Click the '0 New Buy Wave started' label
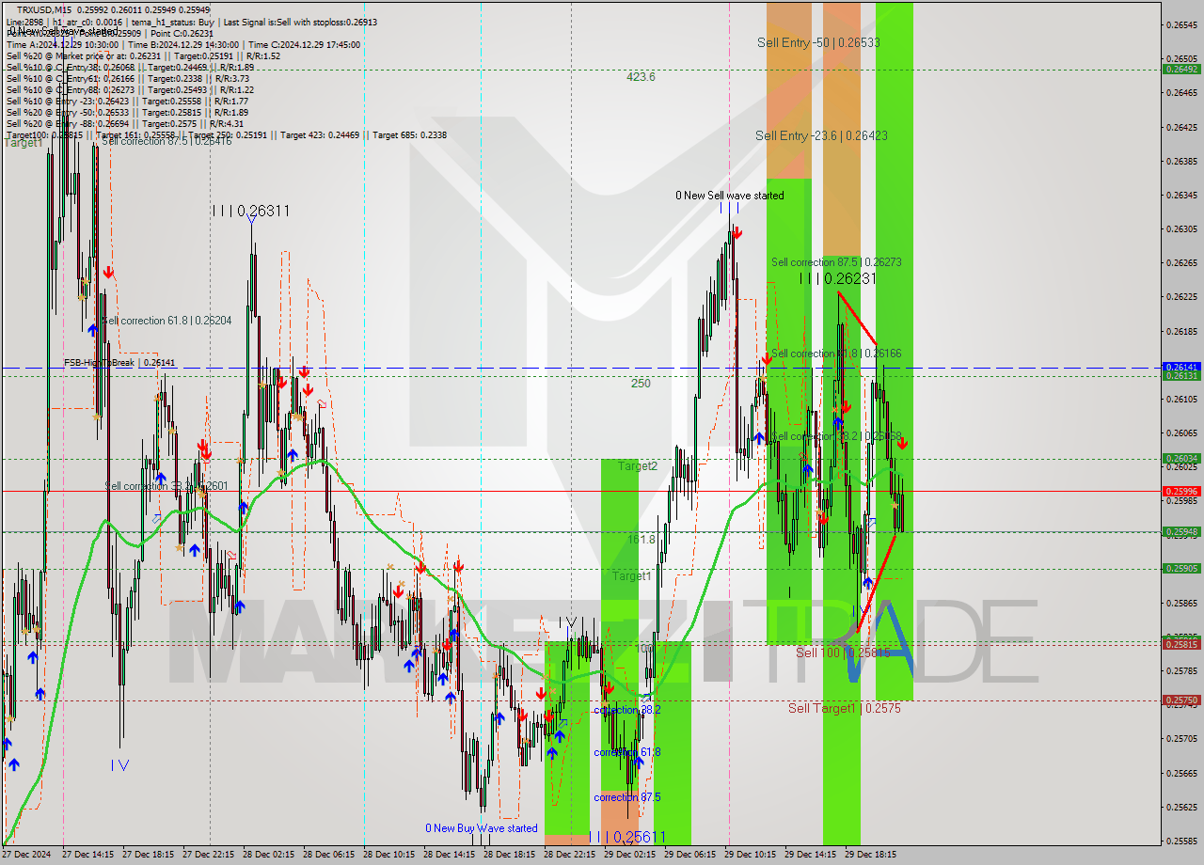 482,828
